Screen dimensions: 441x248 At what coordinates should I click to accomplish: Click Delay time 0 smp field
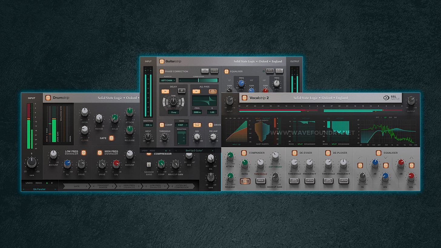click(173, 112)
